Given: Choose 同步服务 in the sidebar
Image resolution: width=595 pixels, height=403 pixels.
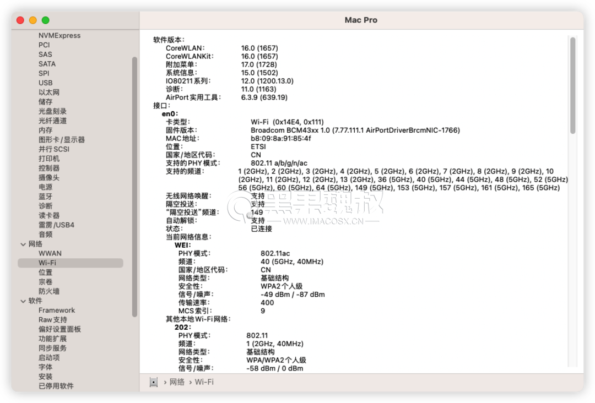Looking at the screenshot, I should (x=52, y=348).
